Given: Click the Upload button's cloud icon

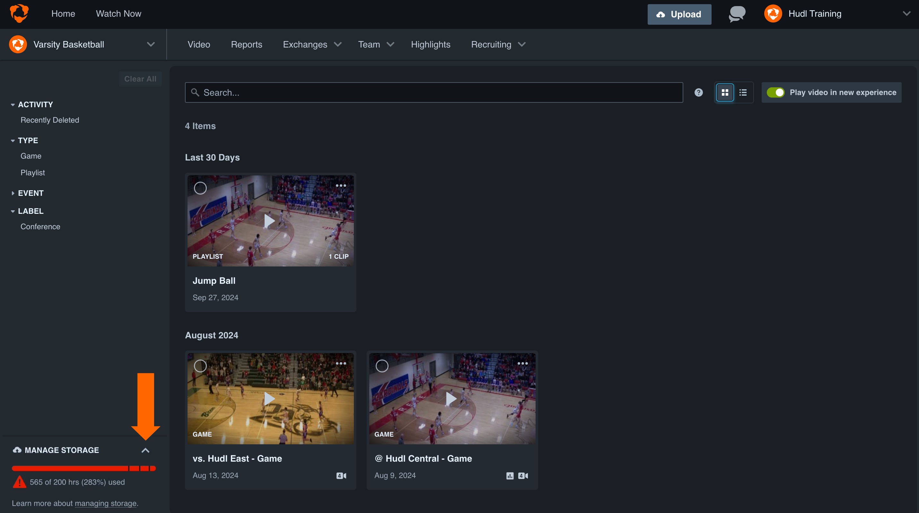Looking at the screenshot, I should click(661, 14).
